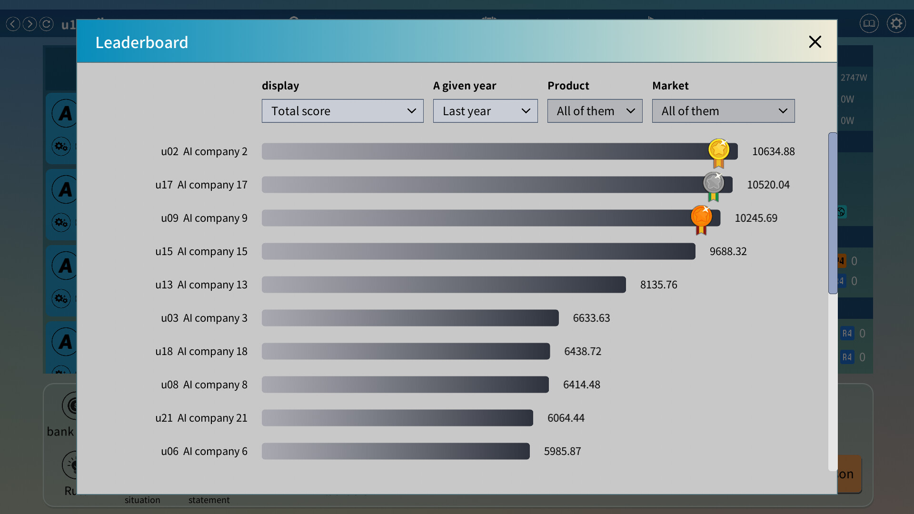Select the u13 AI company 13 label
This screenshot has height=514, width=914.
click(x=201, y=285)
